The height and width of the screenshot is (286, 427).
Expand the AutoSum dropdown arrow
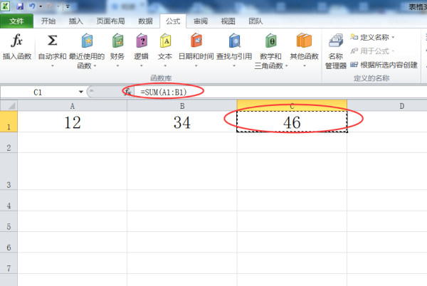point(52,66)
